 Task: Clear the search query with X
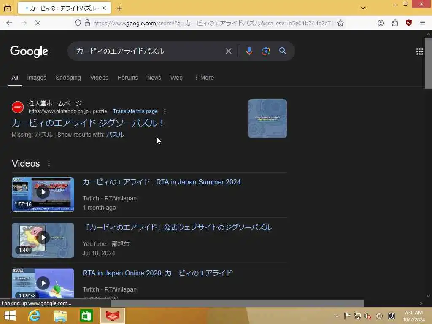point(228,51)
